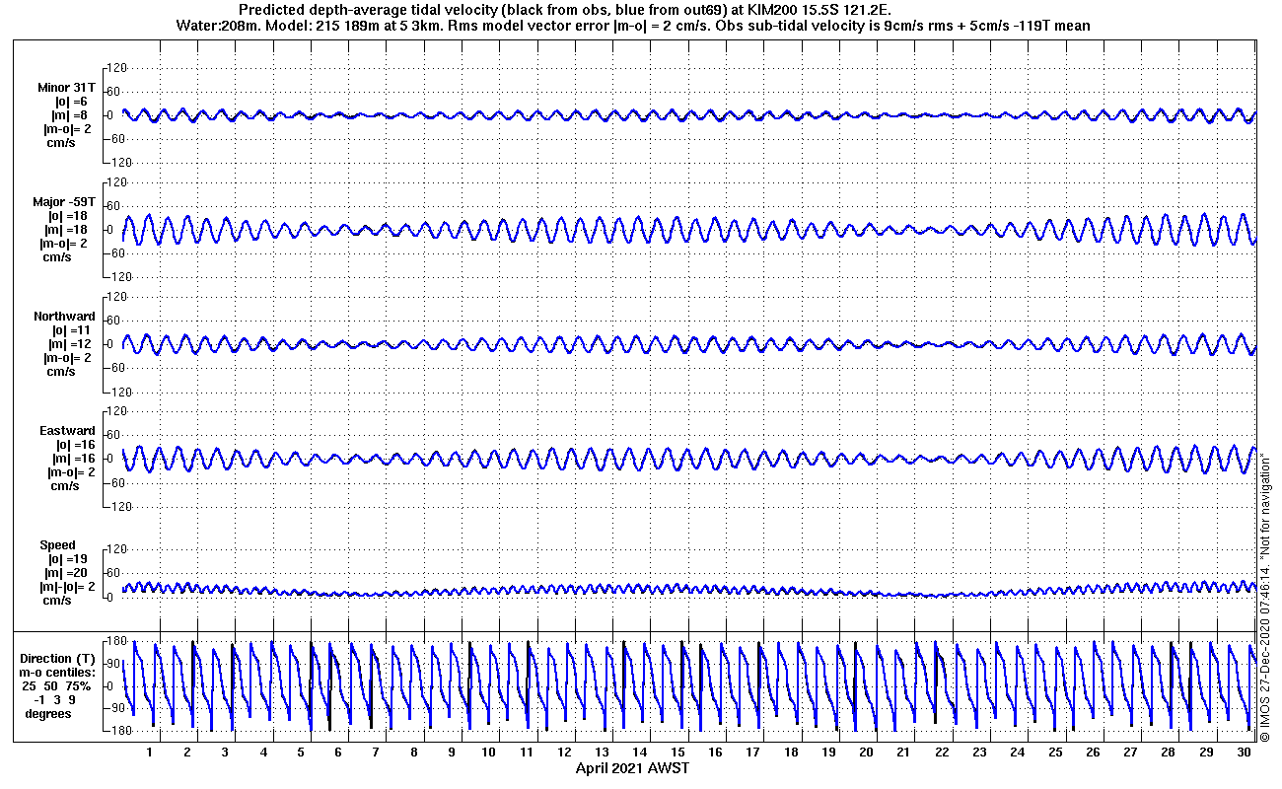The image size is (1282, 789).
Task: Click the 'Speed' panel label
Action: click(x=57, y=545)
